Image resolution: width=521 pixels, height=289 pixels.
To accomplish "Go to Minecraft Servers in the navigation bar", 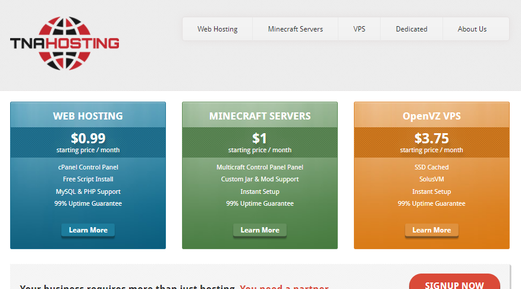I will pyautogui.click(x=295, y=29).
